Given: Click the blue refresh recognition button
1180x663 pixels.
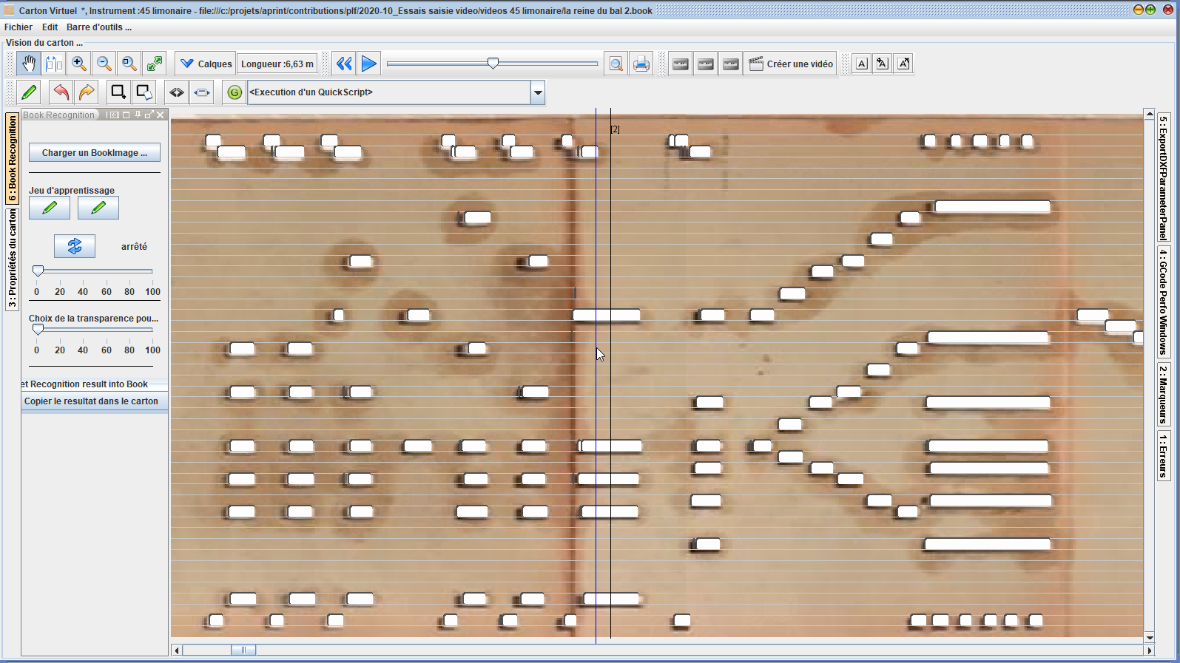Looking at the screenshot, I should [75, 246].
